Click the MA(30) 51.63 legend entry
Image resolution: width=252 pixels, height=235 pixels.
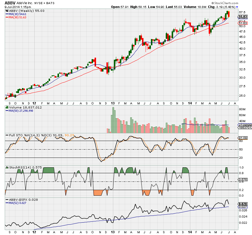tap(16, 17)
